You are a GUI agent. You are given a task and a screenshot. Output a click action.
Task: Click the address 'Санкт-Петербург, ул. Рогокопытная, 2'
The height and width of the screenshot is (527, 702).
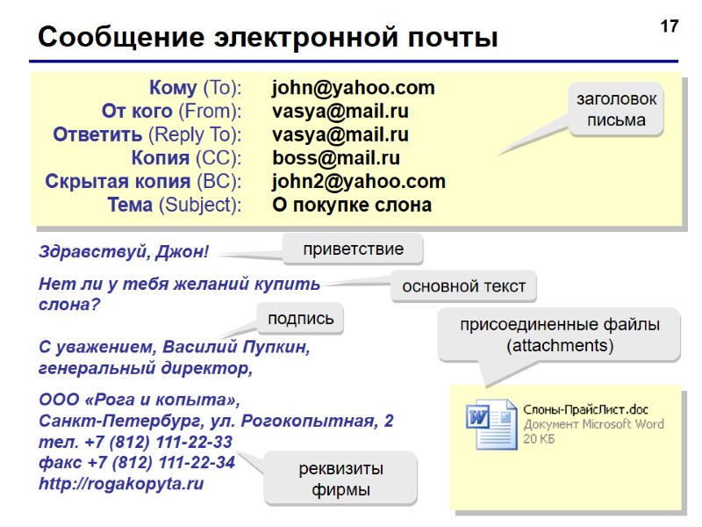point(216,421)
